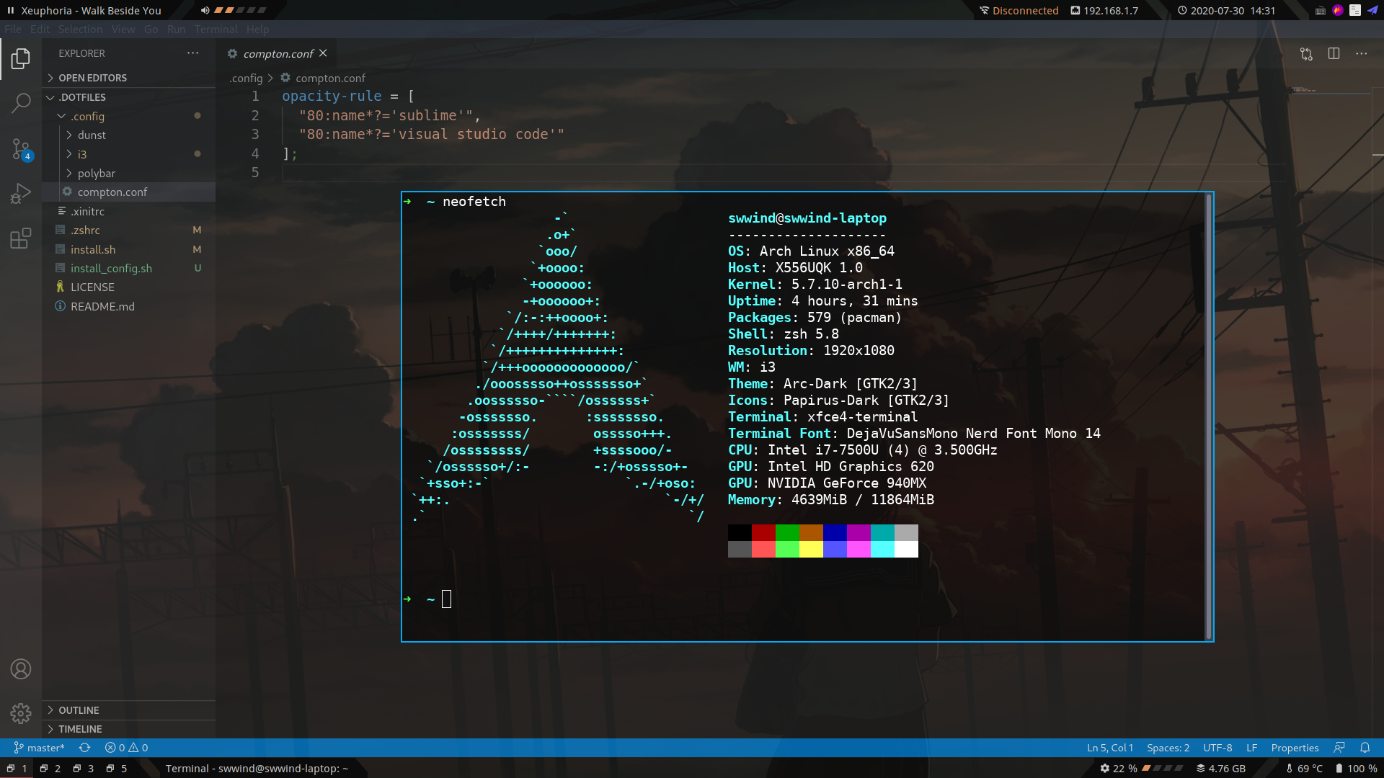Open the notifications bell in status bar
Screen dimensions: 1384x778
pos(1365,748)
